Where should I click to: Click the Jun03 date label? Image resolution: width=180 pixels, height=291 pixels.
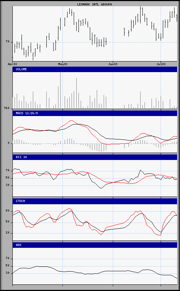coord(113,64)
